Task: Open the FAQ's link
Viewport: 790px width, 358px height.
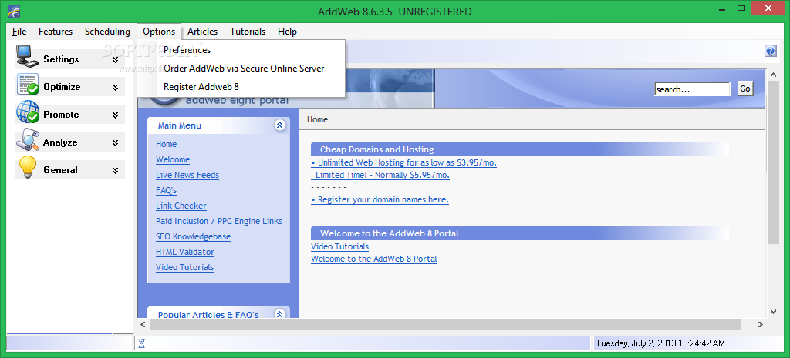Action: click(167, 191)
